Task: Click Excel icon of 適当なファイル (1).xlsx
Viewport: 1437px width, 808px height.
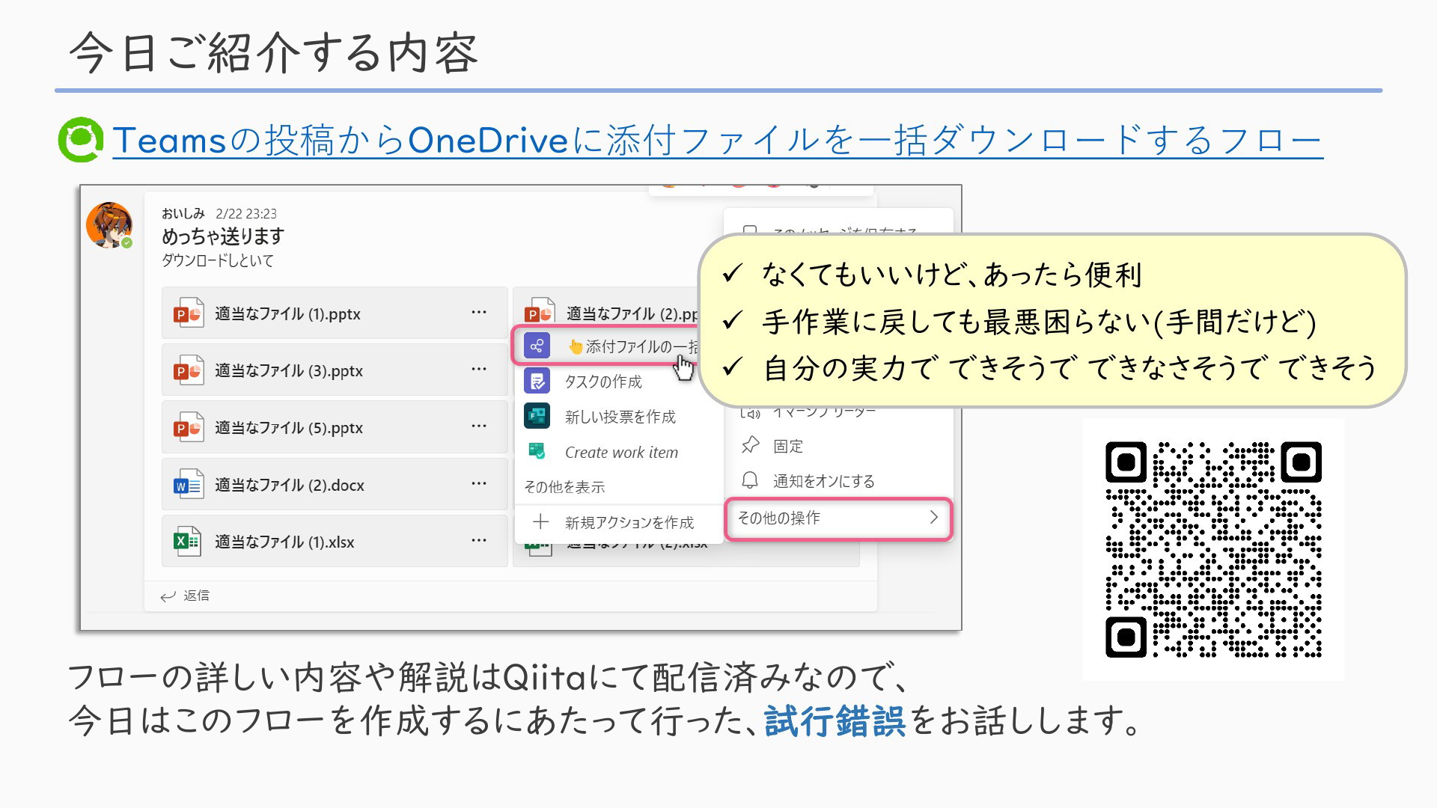Action: click(x=189, y=542)
